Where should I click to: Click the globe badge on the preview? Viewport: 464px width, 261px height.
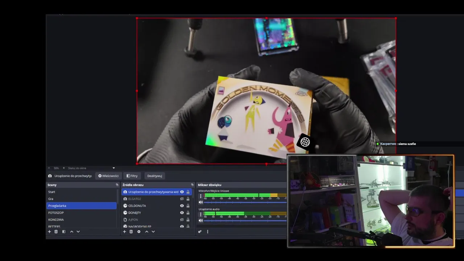coord(305,142)
